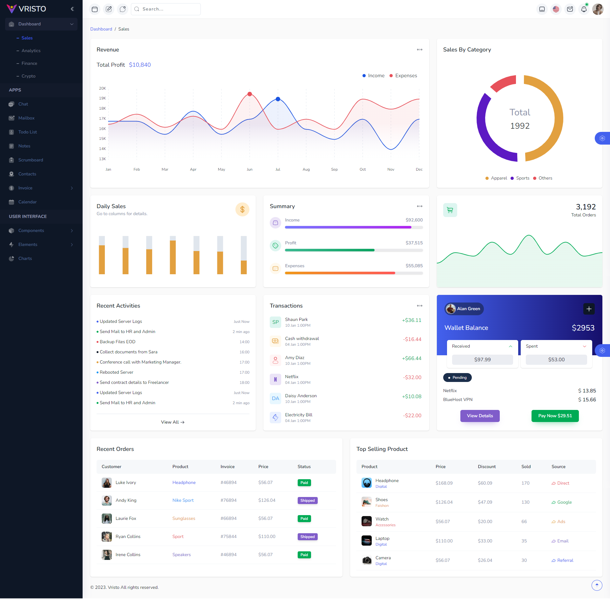Click the Pay Now $29.51 button

tap(555, 416)
